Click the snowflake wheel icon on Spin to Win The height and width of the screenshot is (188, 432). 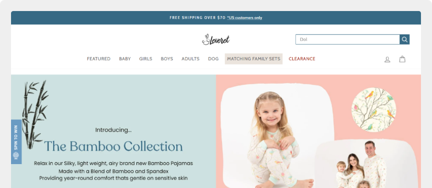[x=16, y=155]
